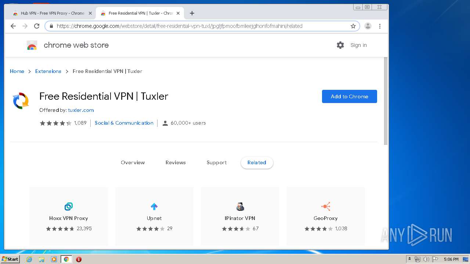Open tuxler.com developer link

click(x=81, y=110)
